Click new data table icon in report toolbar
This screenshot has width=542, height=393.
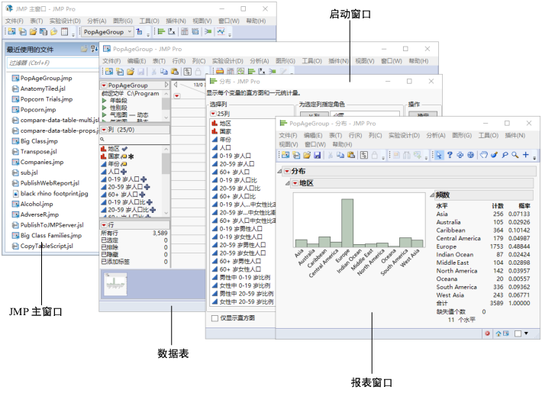[286, 155]
